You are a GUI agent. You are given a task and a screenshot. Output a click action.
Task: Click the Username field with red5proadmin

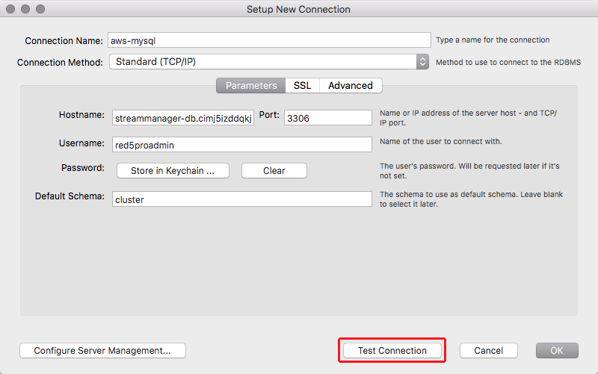[x=241, y=145]
